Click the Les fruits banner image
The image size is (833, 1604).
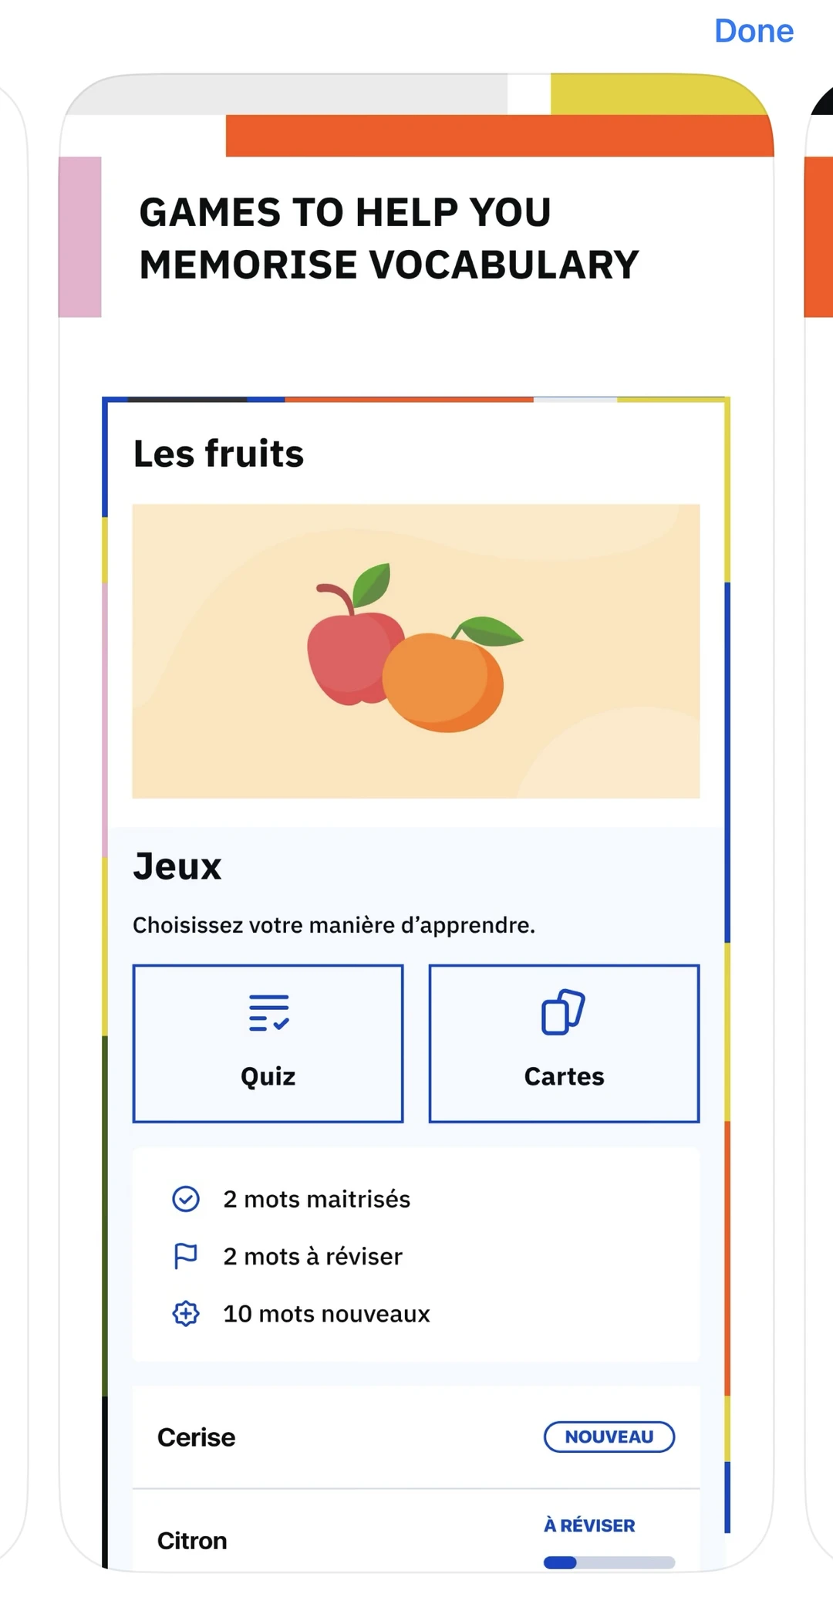click(x=416, y=651)
